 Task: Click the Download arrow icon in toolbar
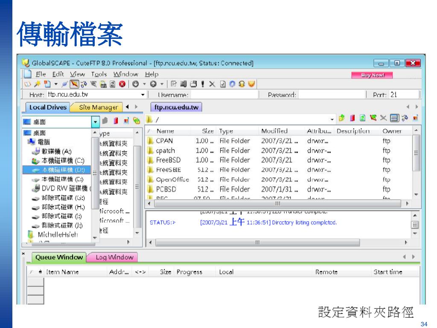(136, 84)
